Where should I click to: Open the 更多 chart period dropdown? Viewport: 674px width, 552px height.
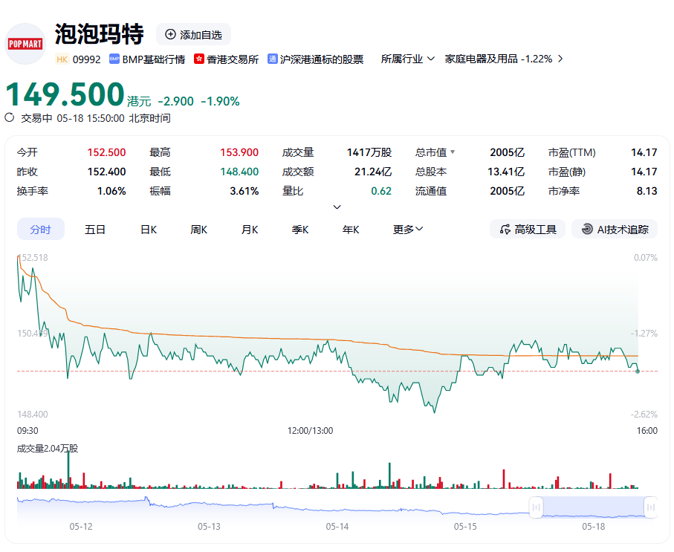point(408,229)
